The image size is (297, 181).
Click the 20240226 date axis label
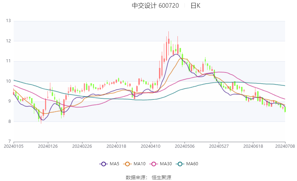pos(82,146)
